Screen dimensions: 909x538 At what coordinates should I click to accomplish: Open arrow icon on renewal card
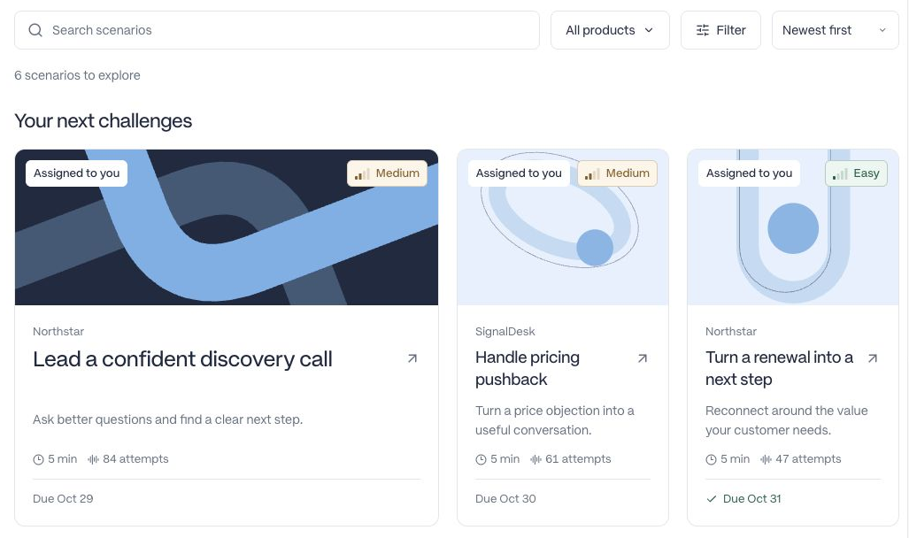(x=873, y=358)
